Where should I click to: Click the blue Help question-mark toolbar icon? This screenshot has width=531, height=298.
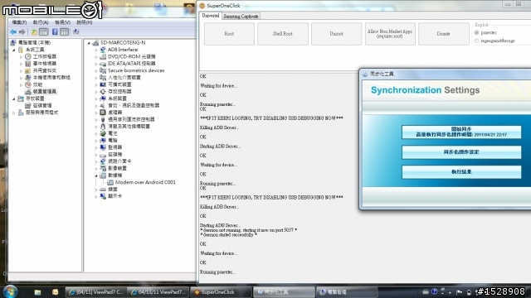pos(55,31)
